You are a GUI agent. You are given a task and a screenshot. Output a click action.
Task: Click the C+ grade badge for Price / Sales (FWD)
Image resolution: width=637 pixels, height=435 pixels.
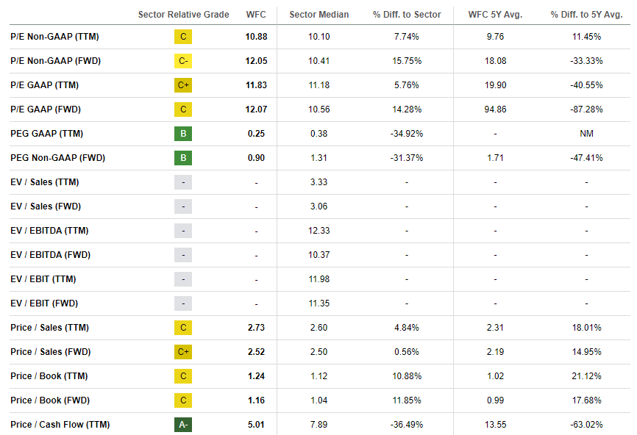[183, 352]
